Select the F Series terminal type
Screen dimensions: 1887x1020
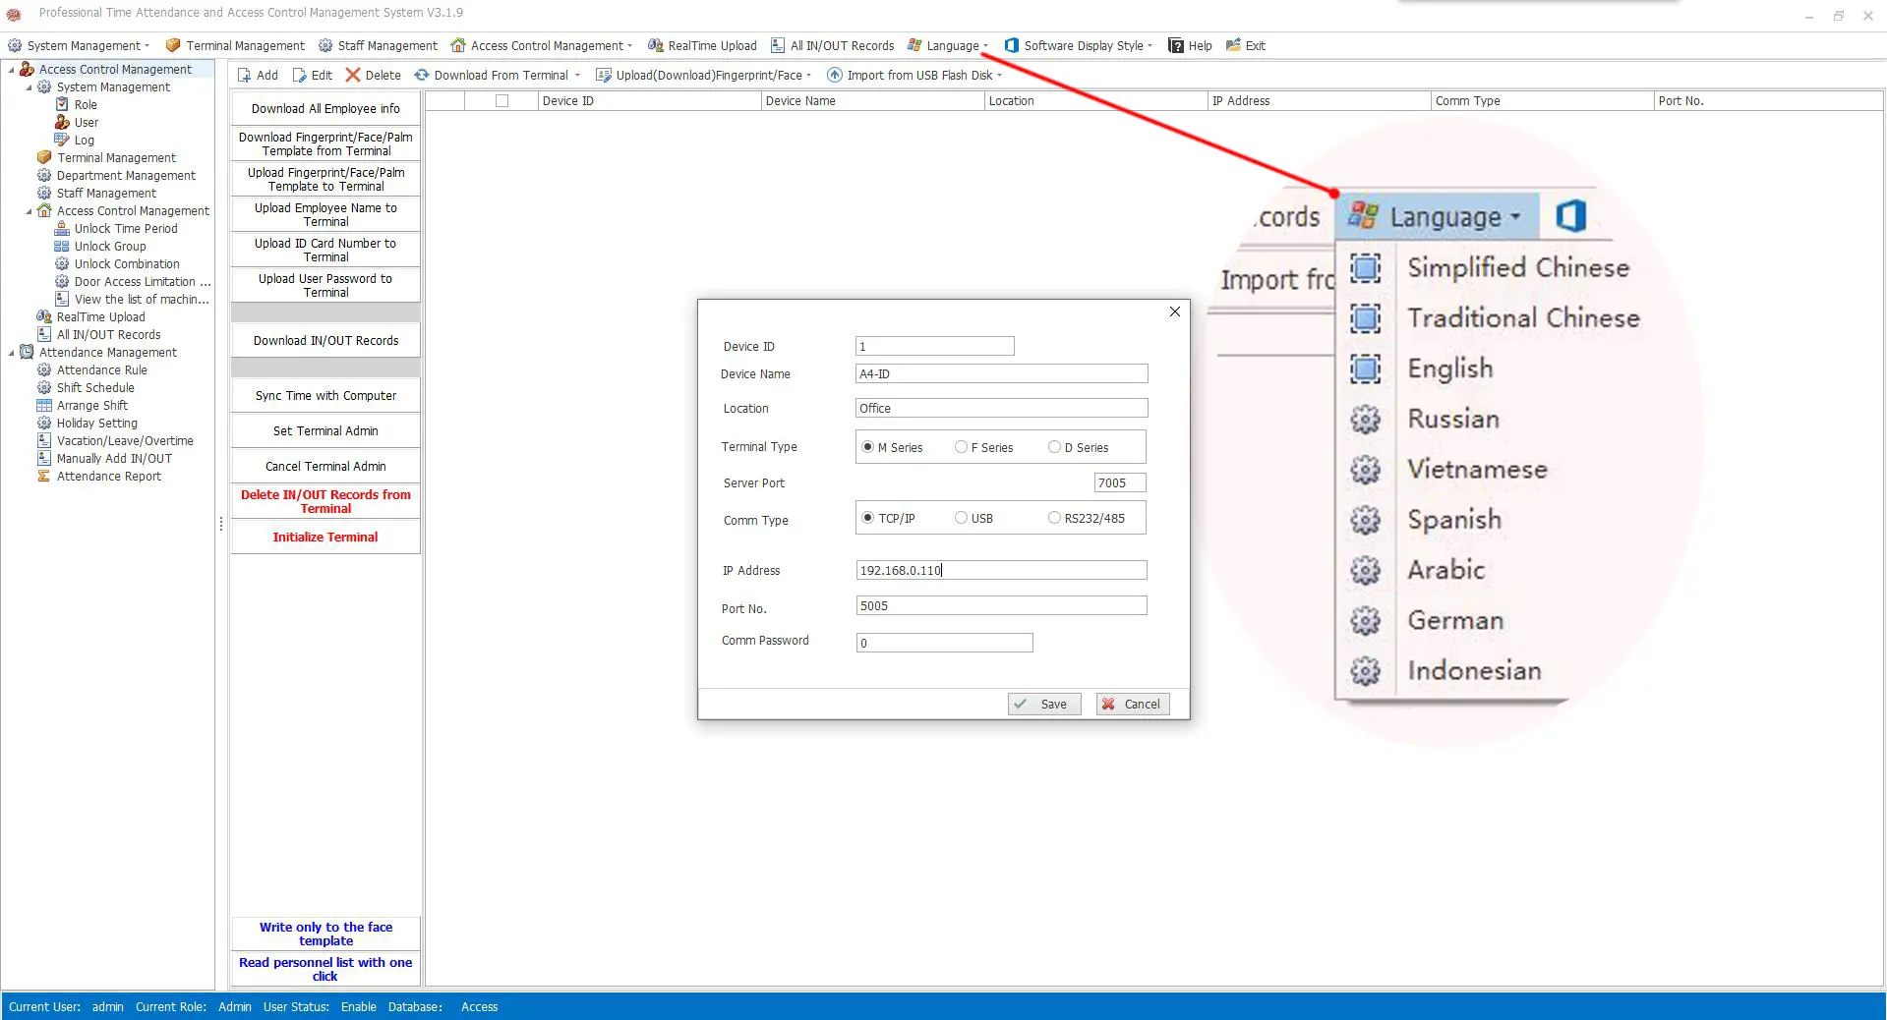tap(961, 447)
